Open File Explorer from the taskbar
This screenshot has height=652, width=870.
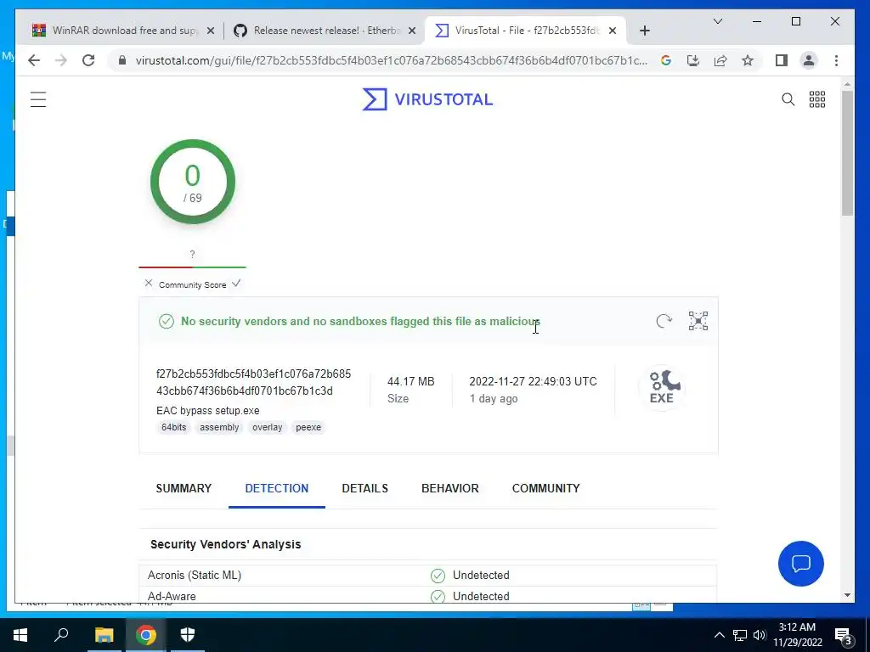point(104,635)
